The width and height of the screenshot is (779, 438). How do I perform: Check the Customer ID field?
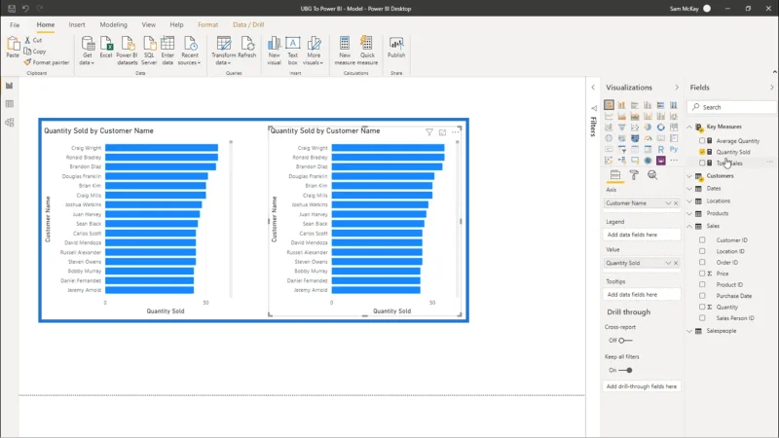click(x=702, y=239)
